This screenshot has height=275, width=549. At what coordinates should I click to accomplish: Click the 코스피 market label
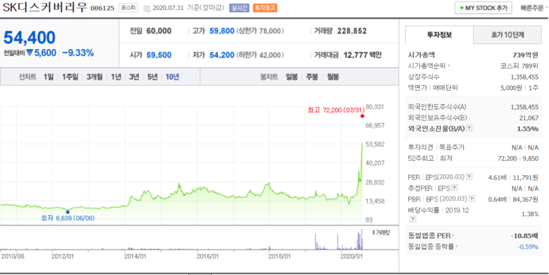pos(128,8)
